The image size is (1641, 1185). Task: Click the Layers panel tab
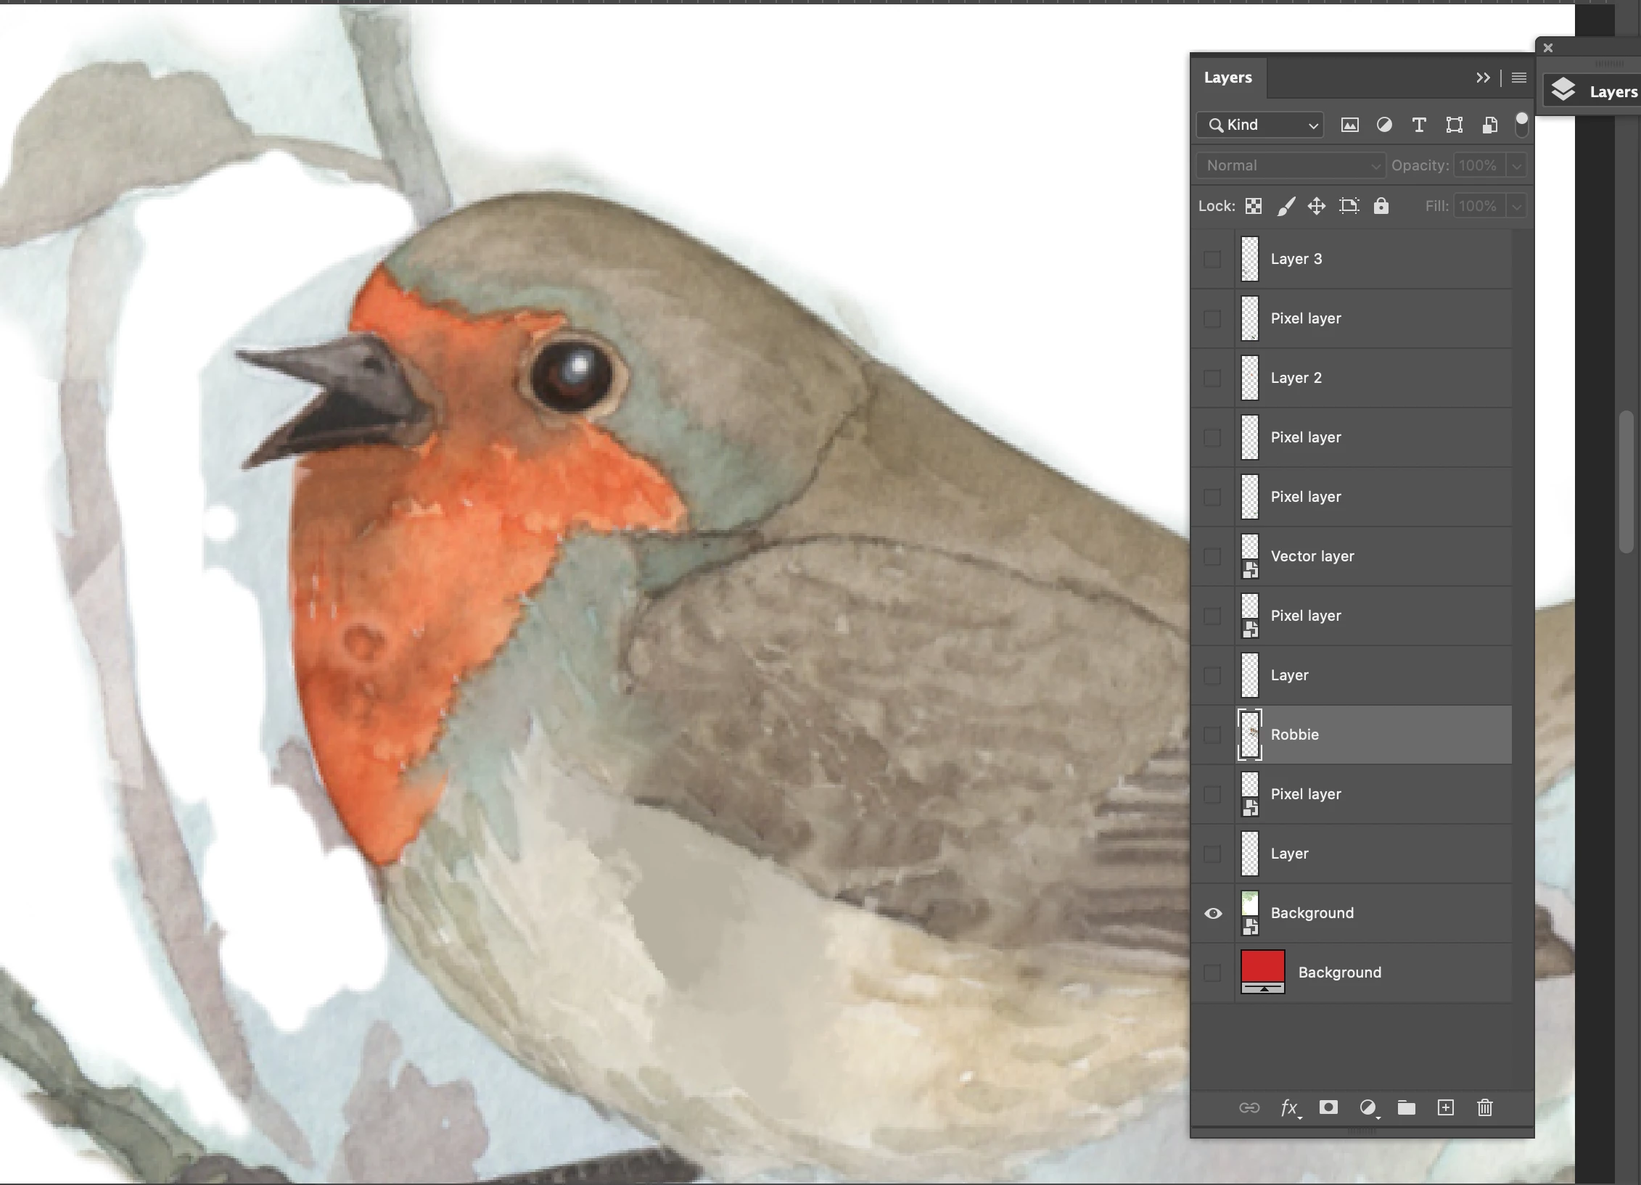[x=1227, y=78]
